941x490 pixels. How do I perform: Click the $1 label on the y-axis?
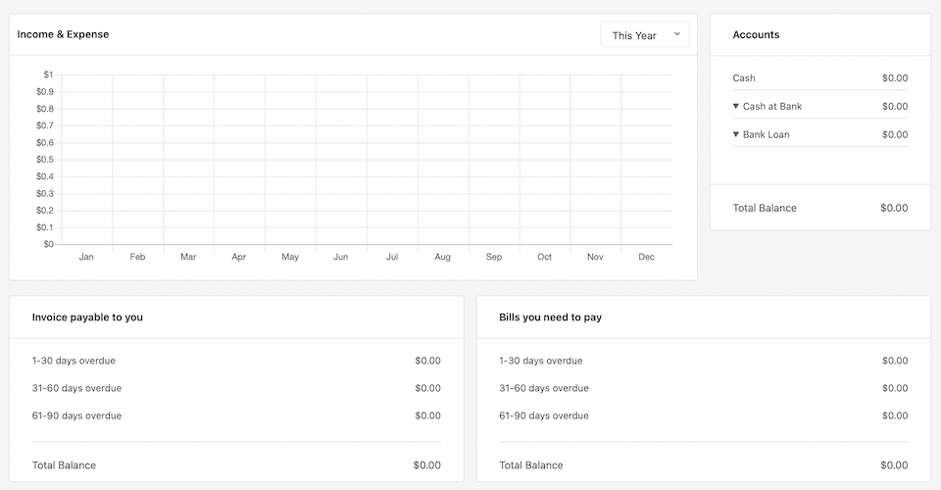click(x=48, y=74)
